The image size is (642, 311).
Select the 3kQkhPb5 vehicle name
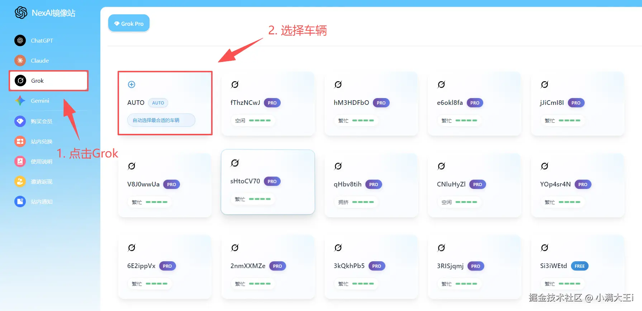pyautogui.click(x=349, y=266)
